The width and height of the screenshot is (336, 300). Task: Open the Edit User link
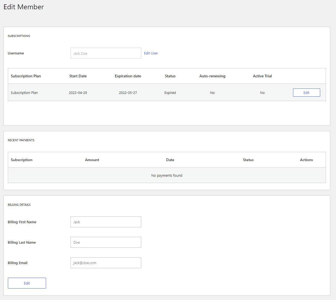[x=151, y=53]
